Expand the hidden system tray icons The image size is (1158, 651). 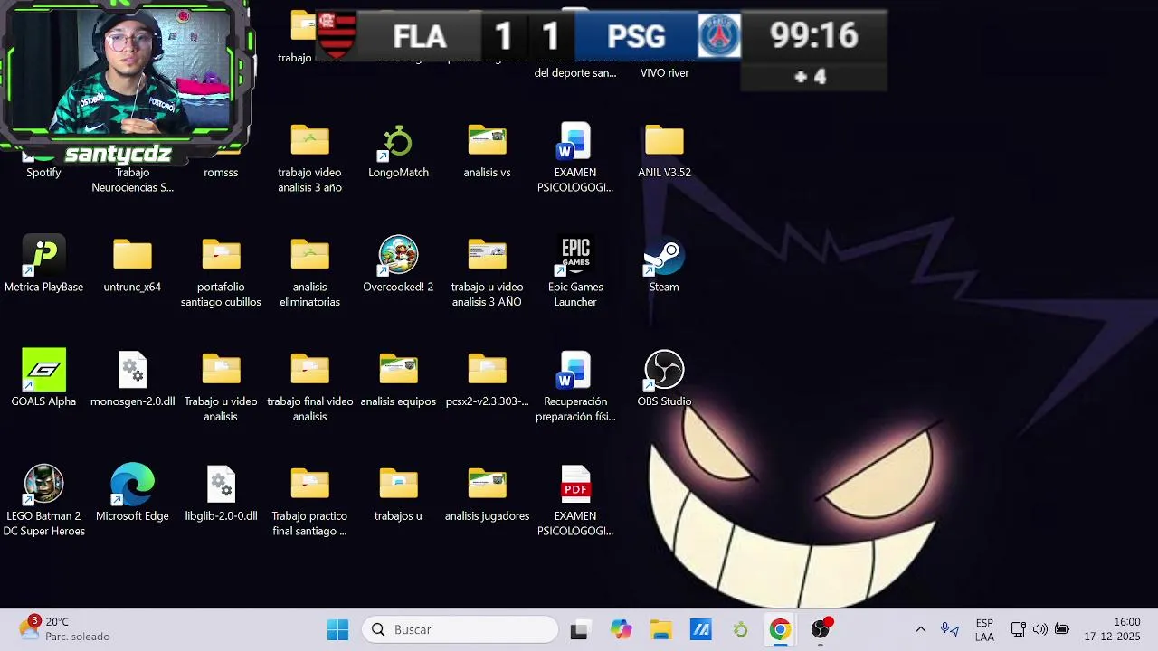921,629
